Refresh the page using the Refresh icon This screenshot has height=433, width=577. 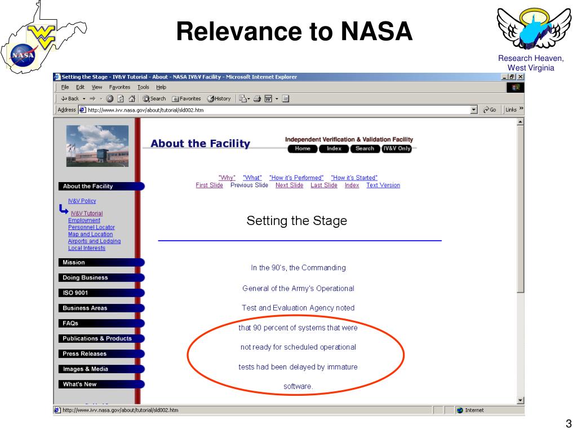pyautogui.click(x=121, y=99)
